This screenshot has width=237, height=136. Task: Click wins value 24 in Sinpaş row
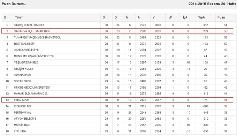(118, 25)
